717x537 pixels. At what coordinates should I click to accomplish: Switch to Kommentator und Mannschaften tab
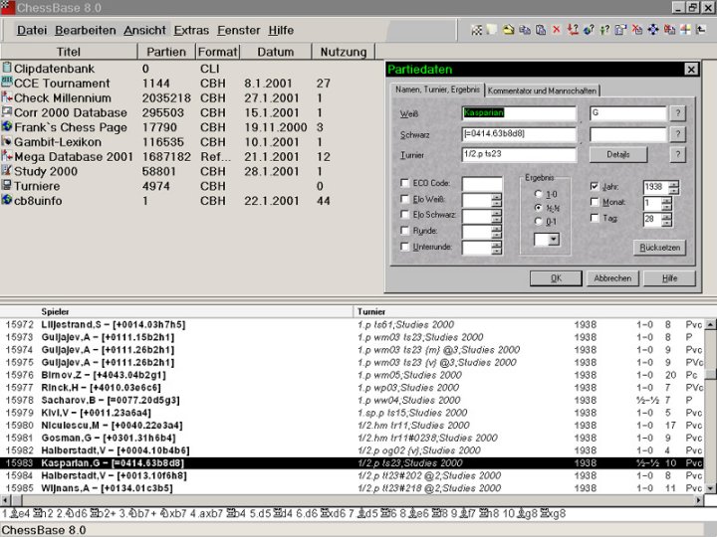coord(543,90)
